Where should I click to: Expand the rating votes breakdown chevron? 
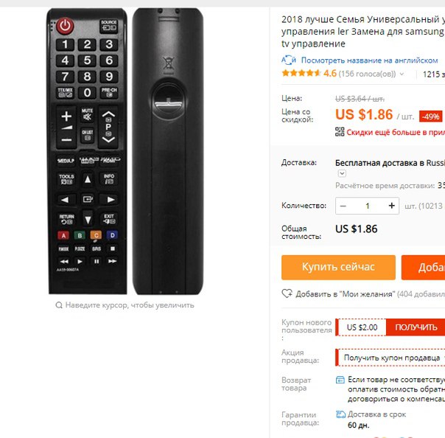click(x=402, y=74)
